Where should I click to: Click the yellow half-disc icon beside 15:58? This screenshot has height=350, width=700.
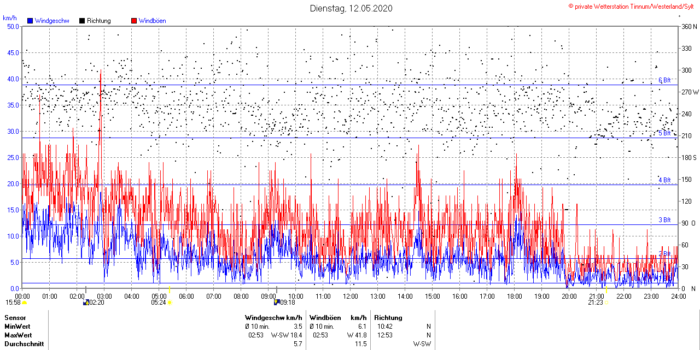[24, 302]
